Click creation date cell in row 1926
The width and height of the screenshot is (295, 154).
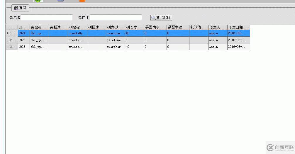tap(239, 47)
